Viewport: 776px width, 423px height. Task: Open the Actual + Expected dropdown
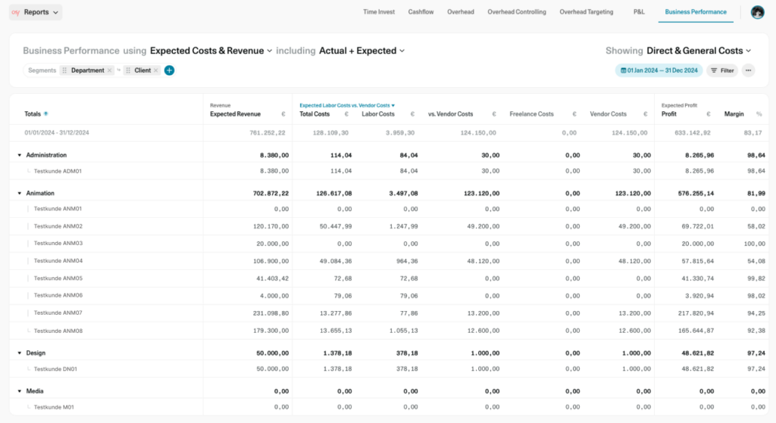361,51
